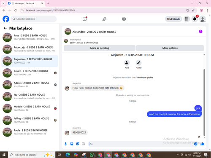Screen dimensions: 211x158
Task: Click the taskbar search box
Action: point(32,155)
